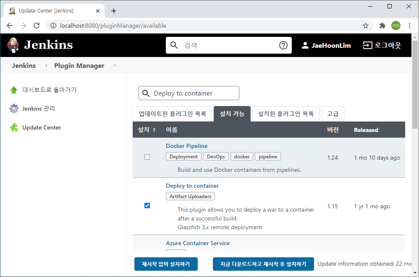Viewport: 419px width, 277px height.
Task: Uncheck the Deploy to container checkbox
Action: point(147,206)
